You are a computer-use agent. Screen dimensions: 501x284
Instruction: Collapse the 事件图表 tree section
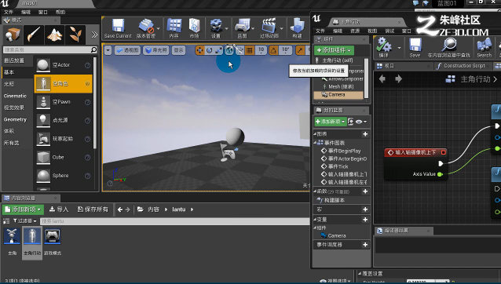[x=315, y=143]
